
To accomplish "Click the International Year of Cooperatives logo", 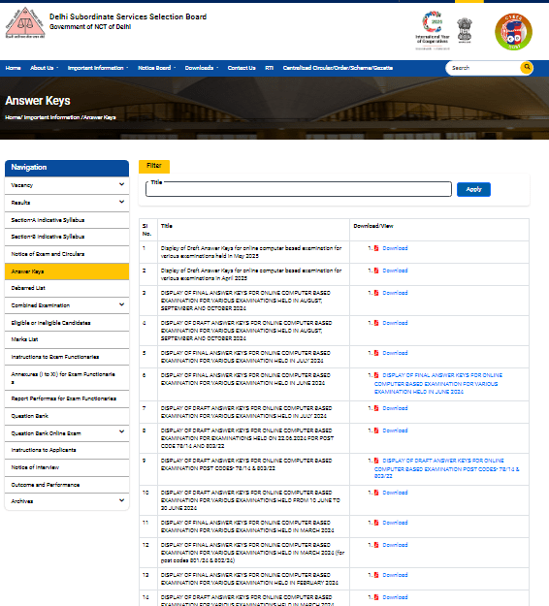I will point(433,30).
